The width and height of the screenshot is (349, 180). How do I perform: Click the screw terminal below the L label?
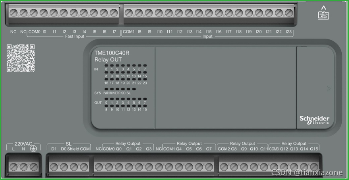(x=13, y=167)
